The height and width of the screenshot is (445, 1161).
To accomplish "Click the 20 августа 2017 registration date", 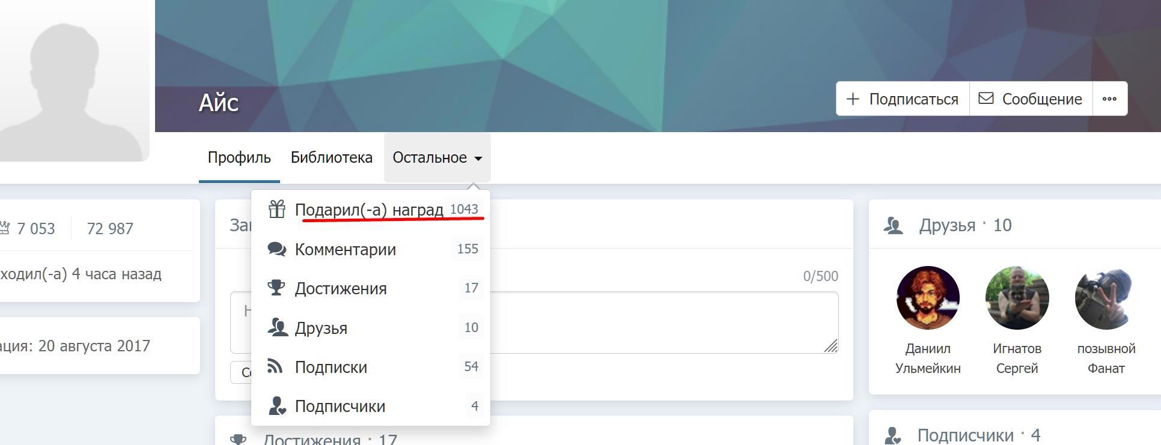I will click(x=94, y=346).
